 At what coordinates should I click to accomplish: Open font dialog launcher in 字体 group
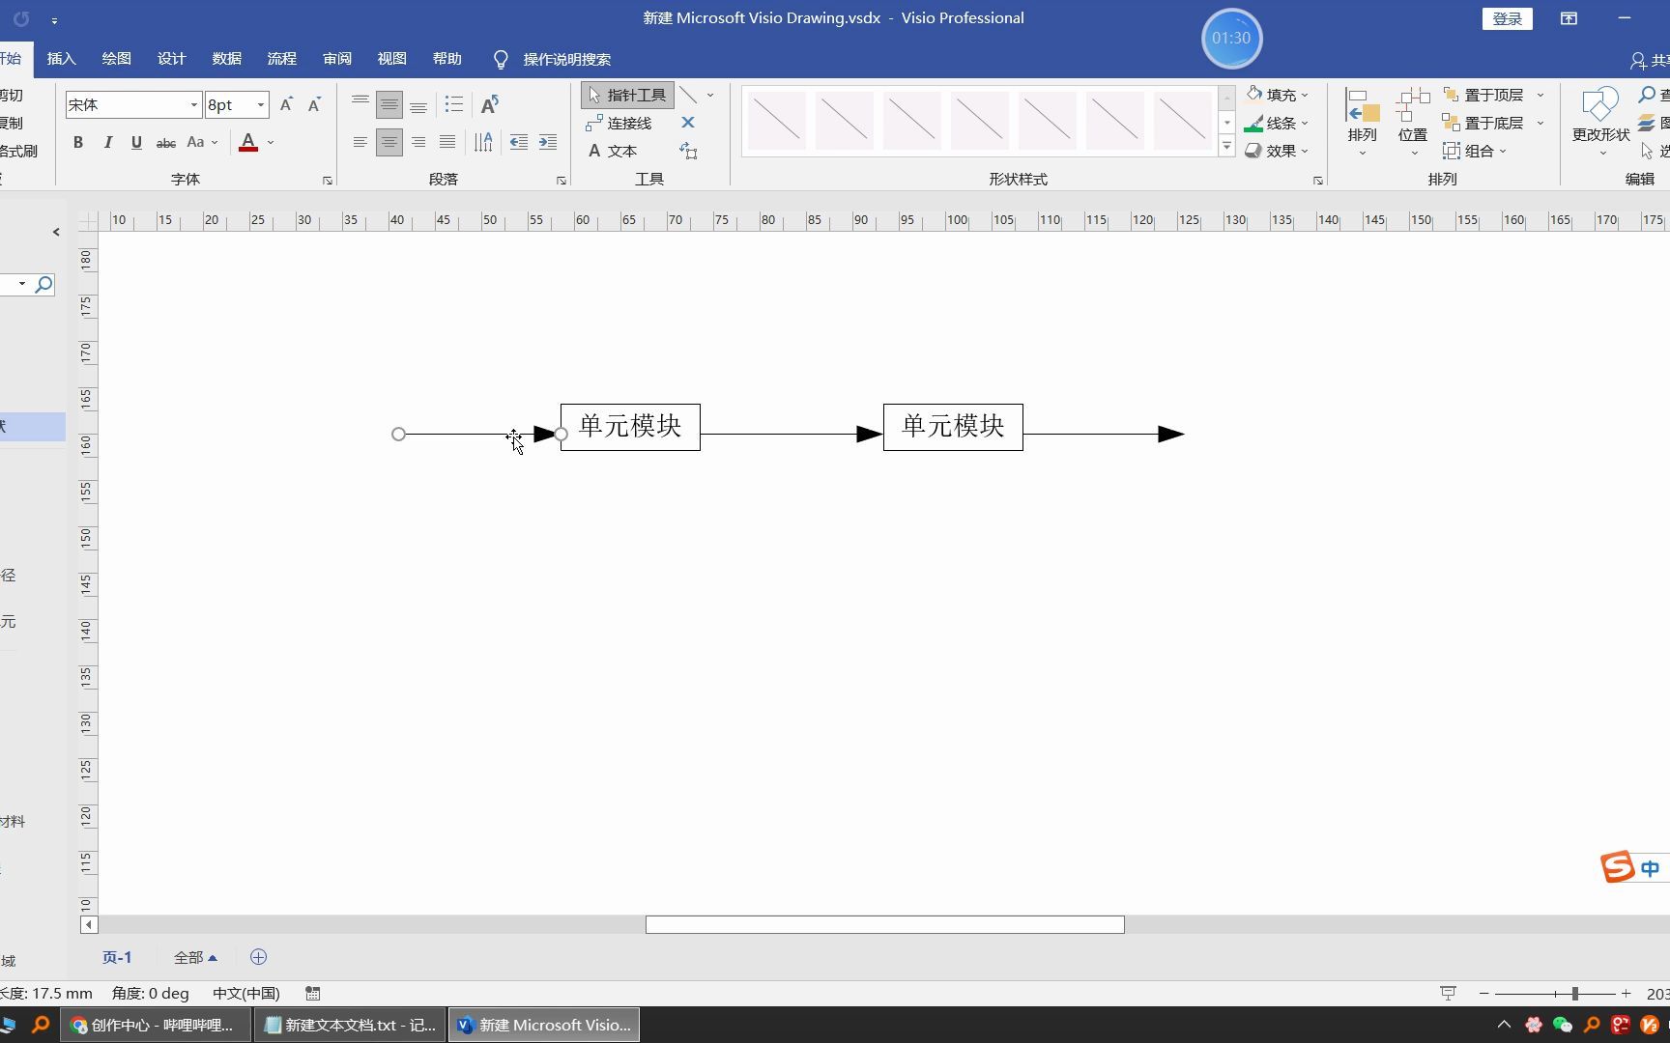click(328, 181)
